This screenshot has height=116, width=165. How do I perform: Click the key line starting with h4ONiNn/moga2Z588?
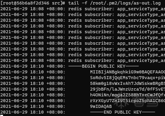128,95
